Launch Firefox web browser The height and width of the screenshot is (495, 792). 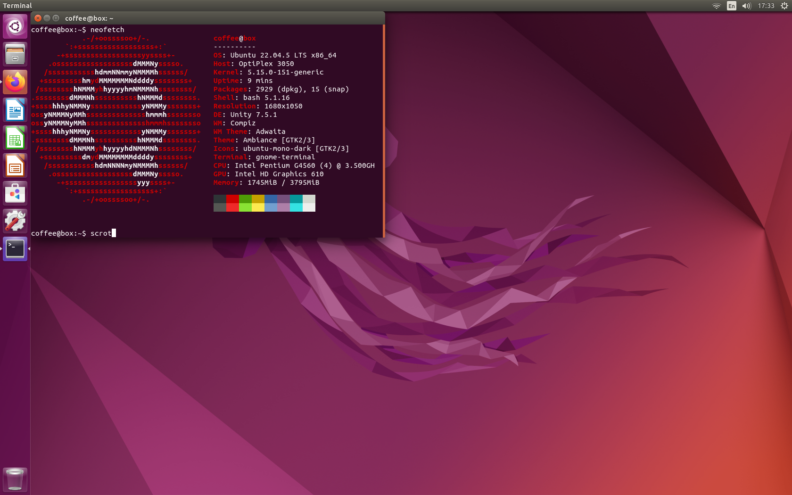point(15,82)
